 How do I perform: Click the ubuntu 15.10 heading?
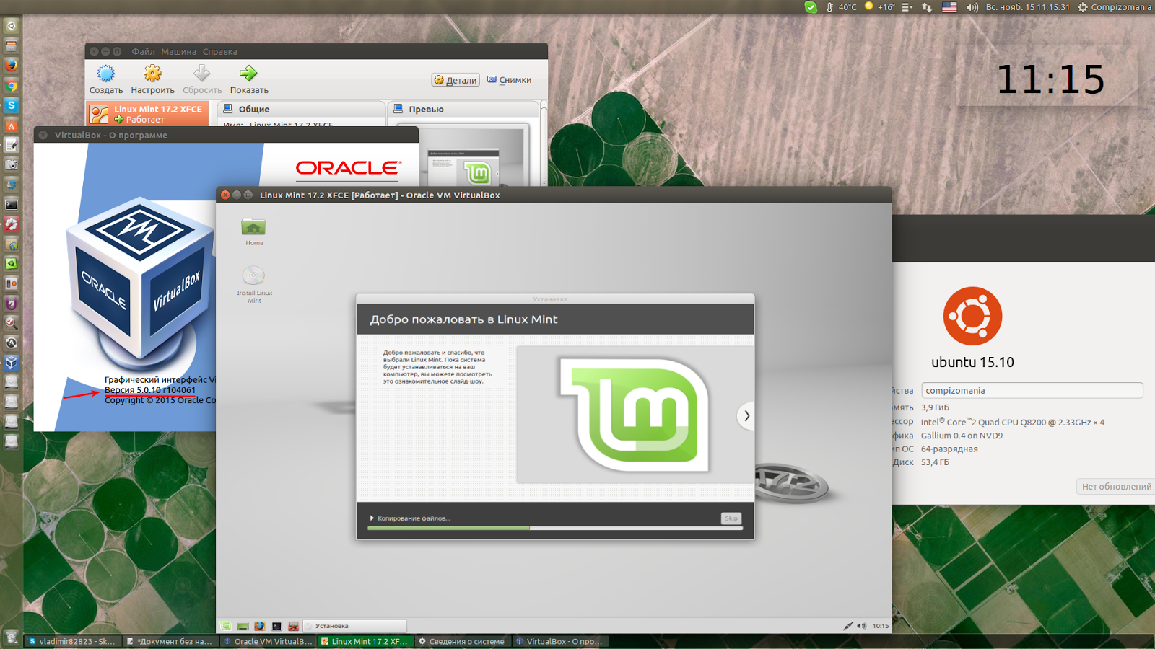pyautogui.click(x=972, y=362)
